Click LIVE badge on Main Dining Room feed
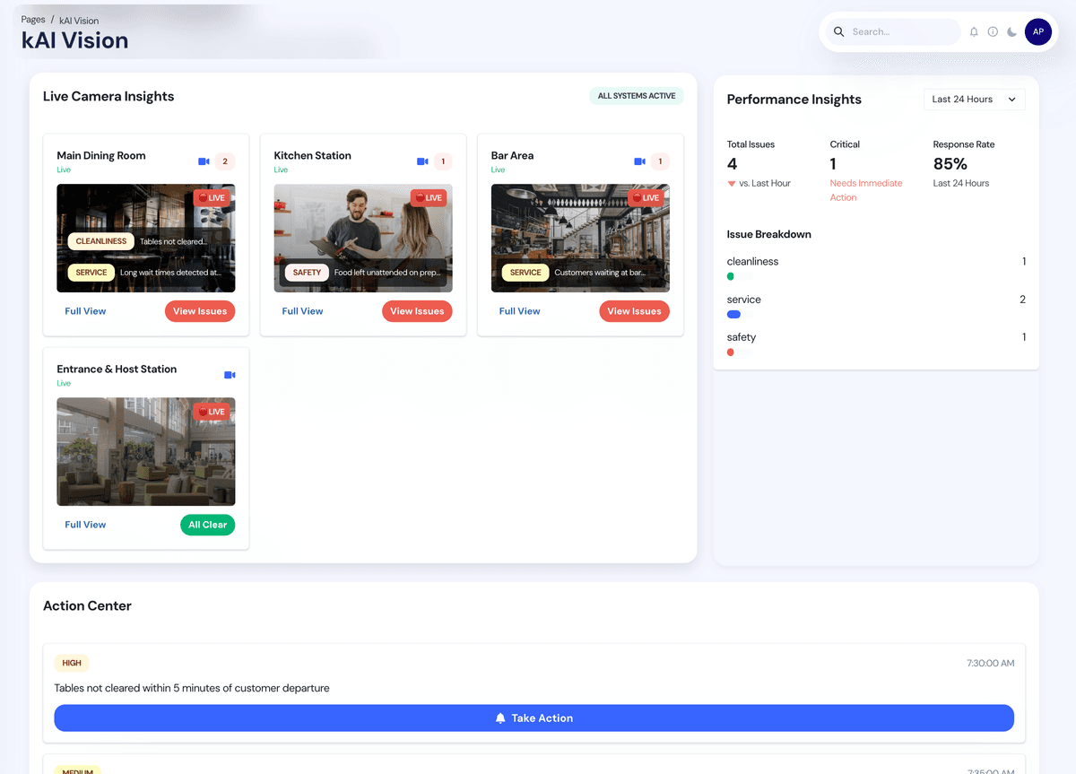 tap(212, 198)
